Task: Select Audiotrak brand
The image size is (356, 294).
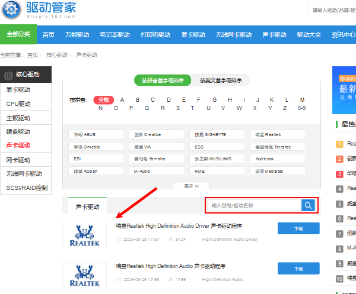Action: click(x=278, y=159)
